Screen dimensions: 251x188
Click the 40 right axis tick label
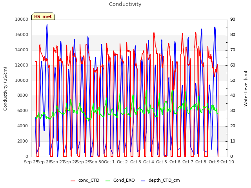tap(233, 96)
